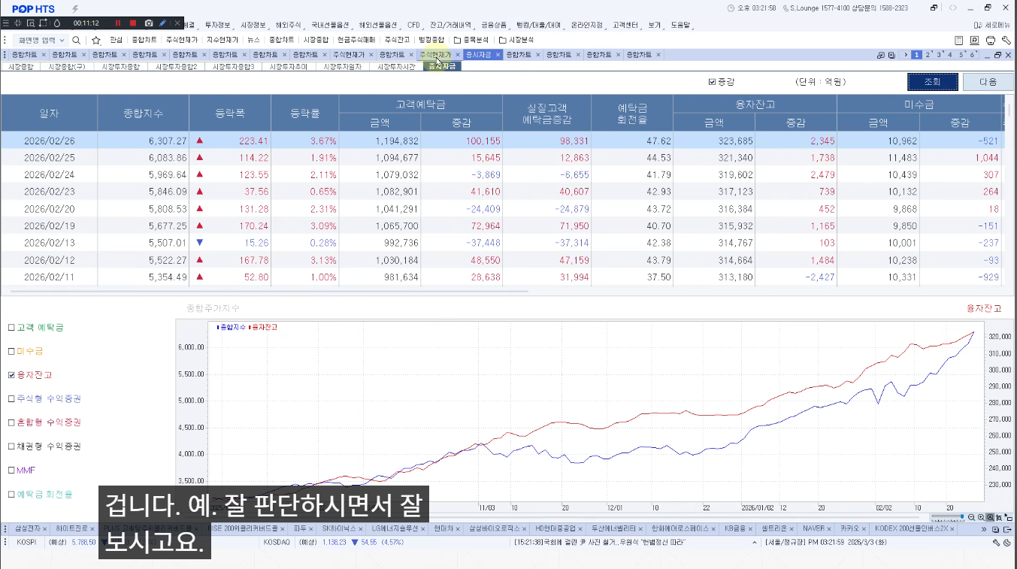Viewport: 1017px width, 569px height.
Task: Stop the screen recording with red square
Action: tap(133, 23)
